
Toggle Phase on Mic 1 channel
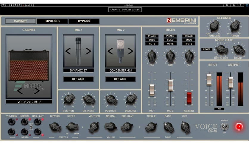coord(152,36)
